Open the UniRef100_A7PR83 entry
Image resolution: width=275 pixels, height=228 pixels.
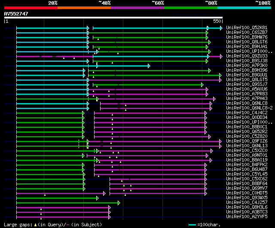247,94
